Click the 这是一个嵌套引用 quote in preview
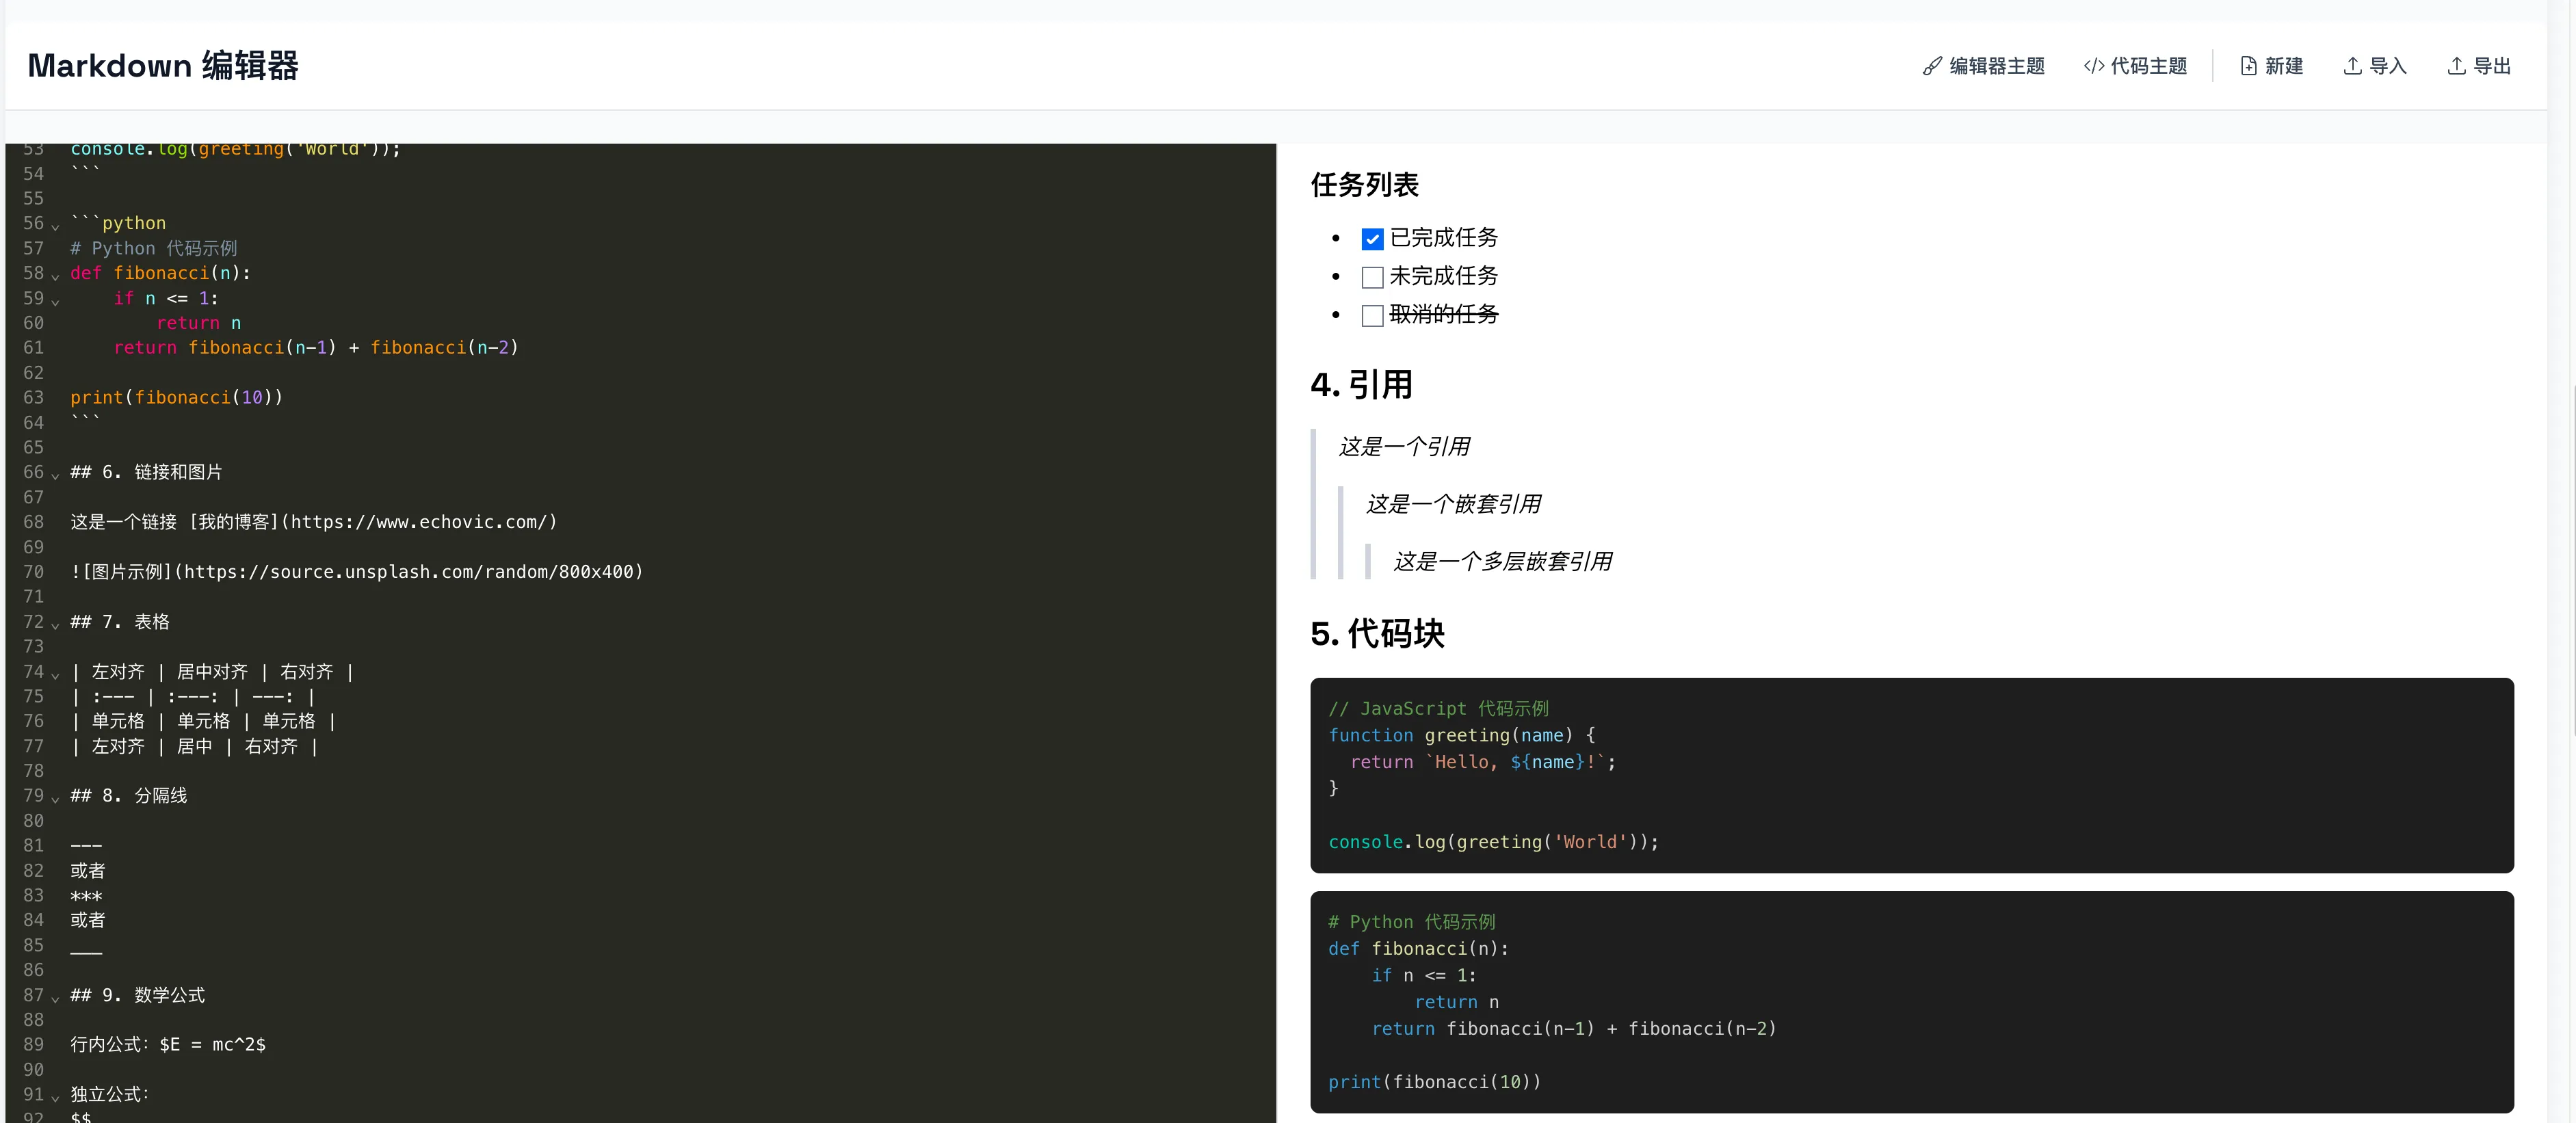This screenshot has height=1123, width=2576. click(x=1453, y=504)
